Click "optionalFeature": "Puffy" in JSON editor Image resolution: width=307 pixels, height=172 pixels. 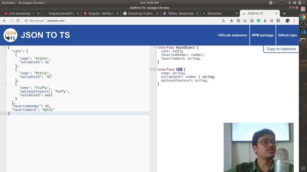(44, 91)
